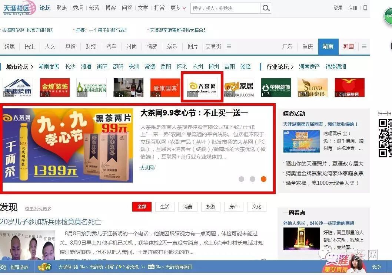
Task: Switch to the 交易街 category tab
Action: 213,47
